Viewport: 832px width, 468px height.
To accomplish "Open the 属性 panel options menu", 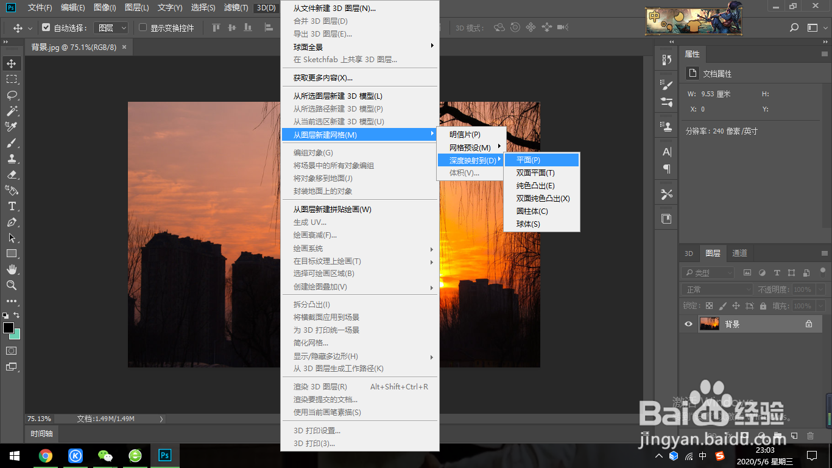I will tap(825, 54).
